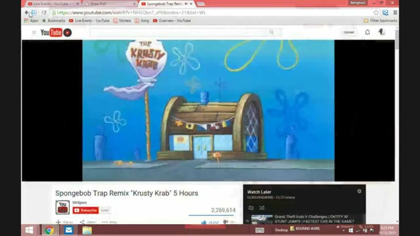Like the video with thumbs up
420x236 pixels.
pos(204,222)
